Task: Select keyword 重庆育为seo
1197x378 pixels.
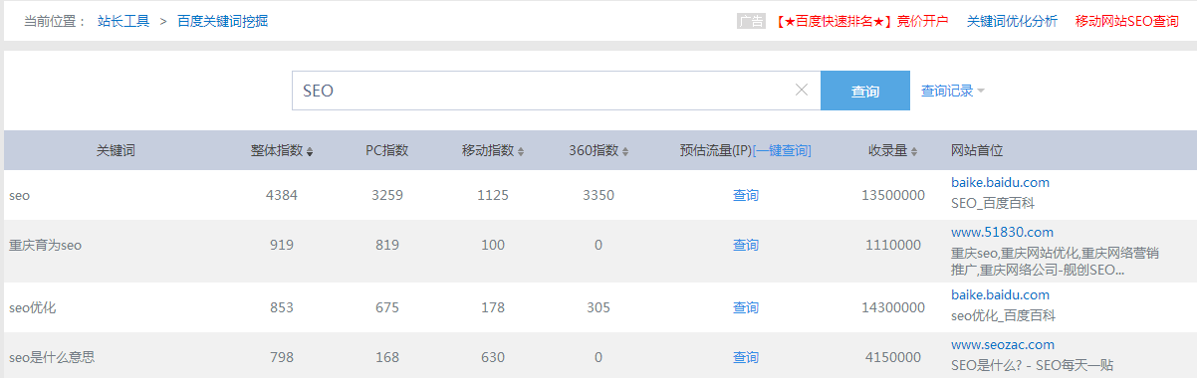Action: point(45,245)
